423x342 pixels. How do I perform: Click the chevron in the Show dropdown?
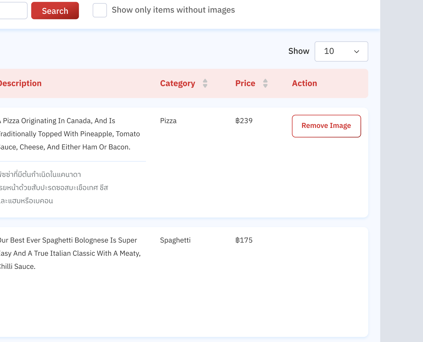pos(356,52)
